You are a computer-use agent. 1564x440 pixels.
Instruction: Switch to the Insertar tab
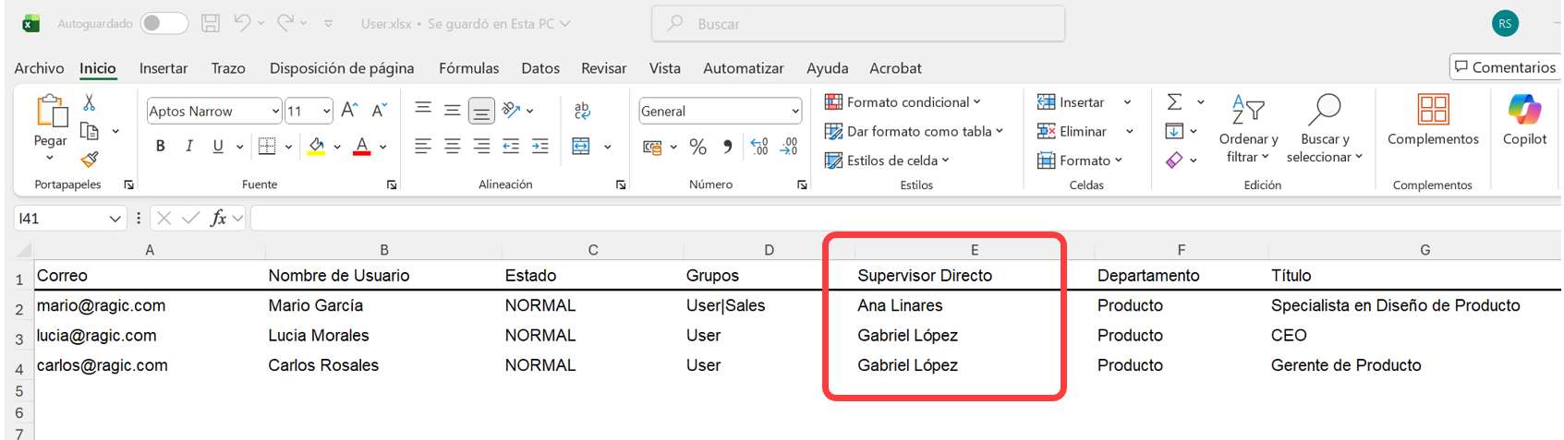(x=163, y=68)
